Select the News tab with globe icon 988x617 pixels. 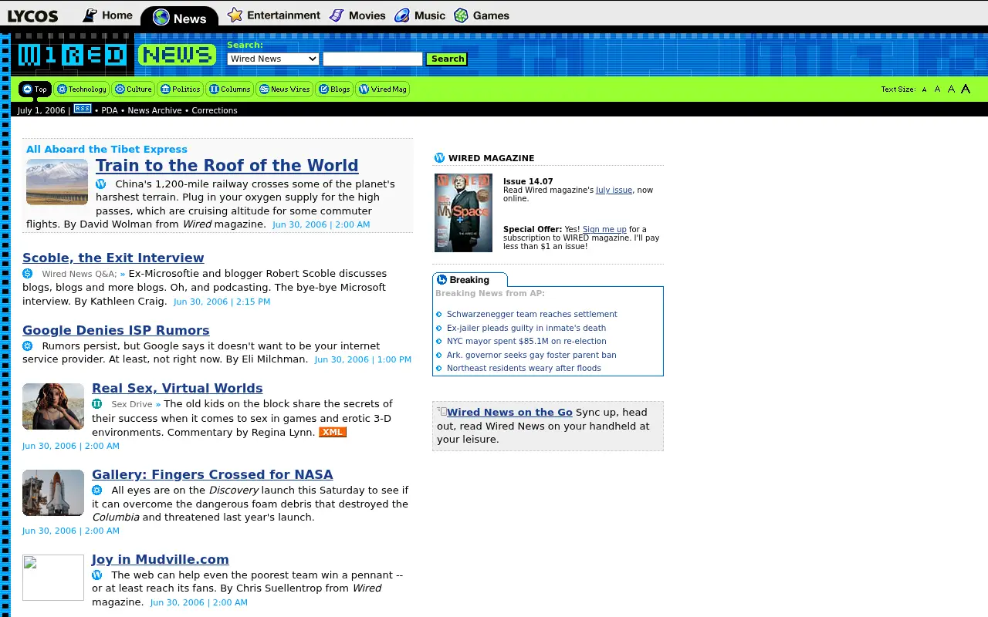click(180, 18)
